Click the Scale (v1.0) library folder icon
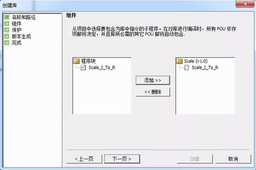Image resolution: width=256 pixels, height=170 pixels. click(x=179, y=61)
